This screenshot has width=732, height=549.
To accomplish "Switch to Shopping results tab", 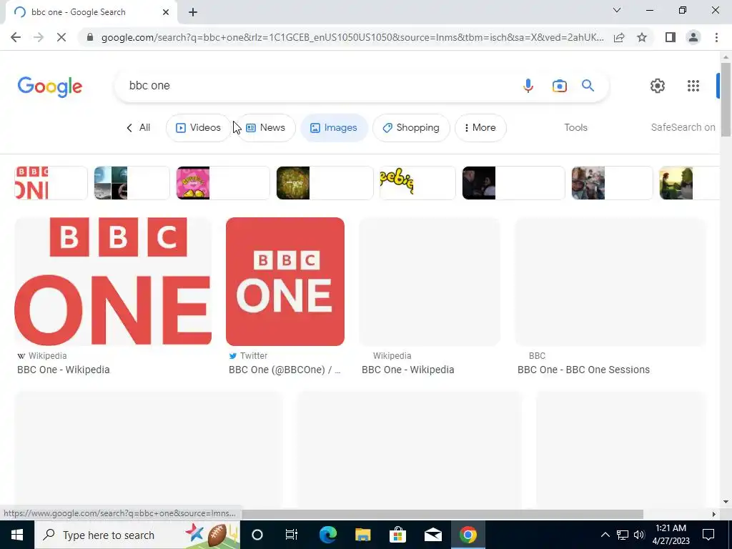I will (x=411, y=128).
